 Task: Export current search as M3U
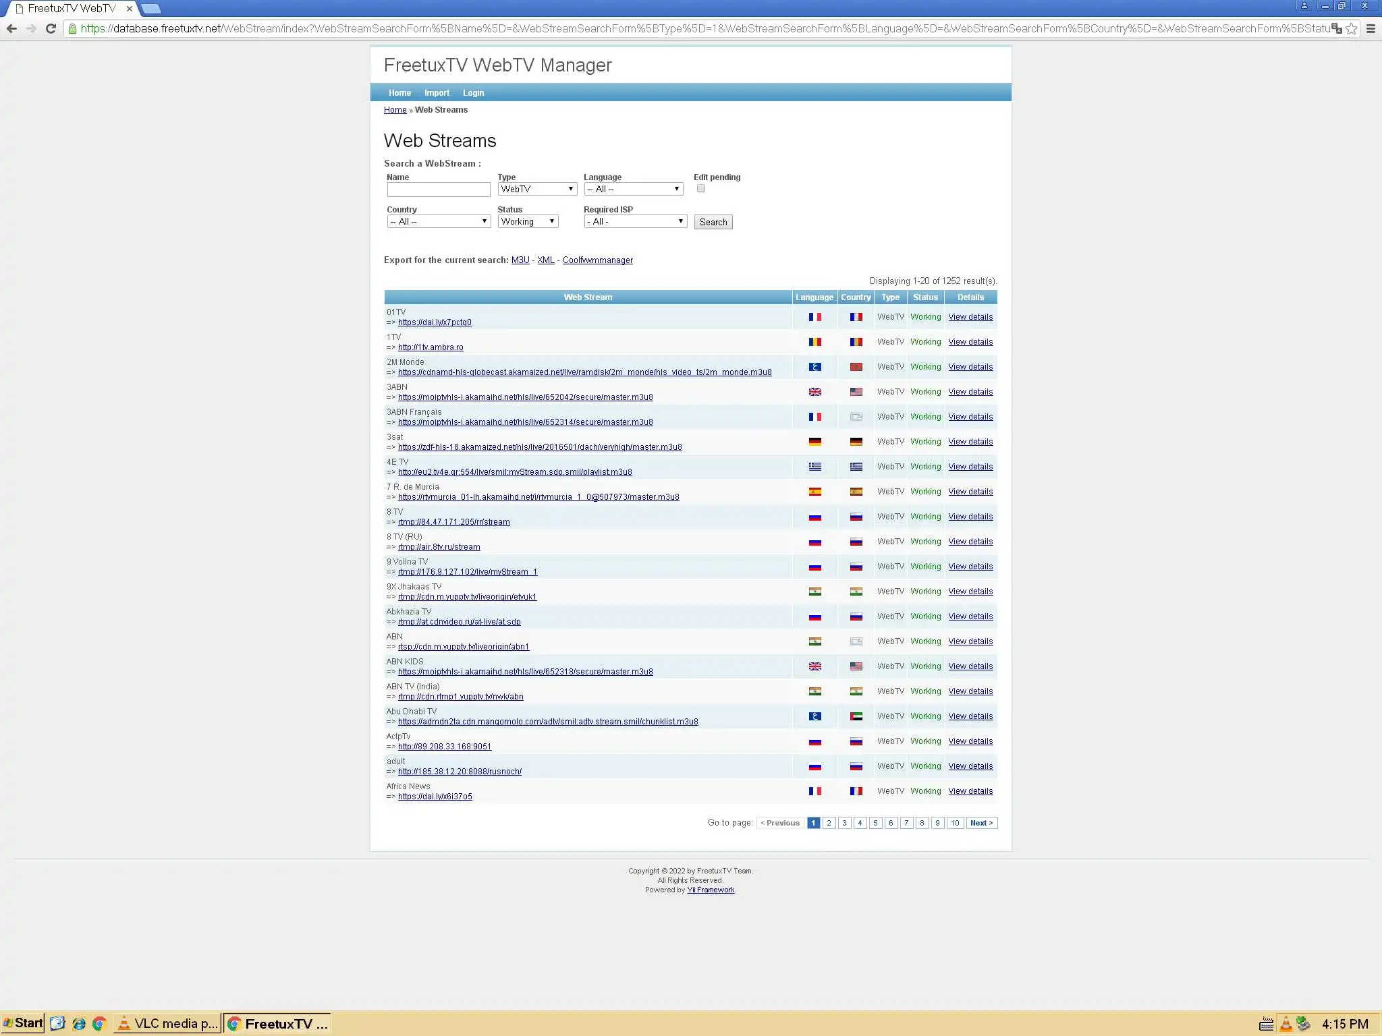coord(520,260)
